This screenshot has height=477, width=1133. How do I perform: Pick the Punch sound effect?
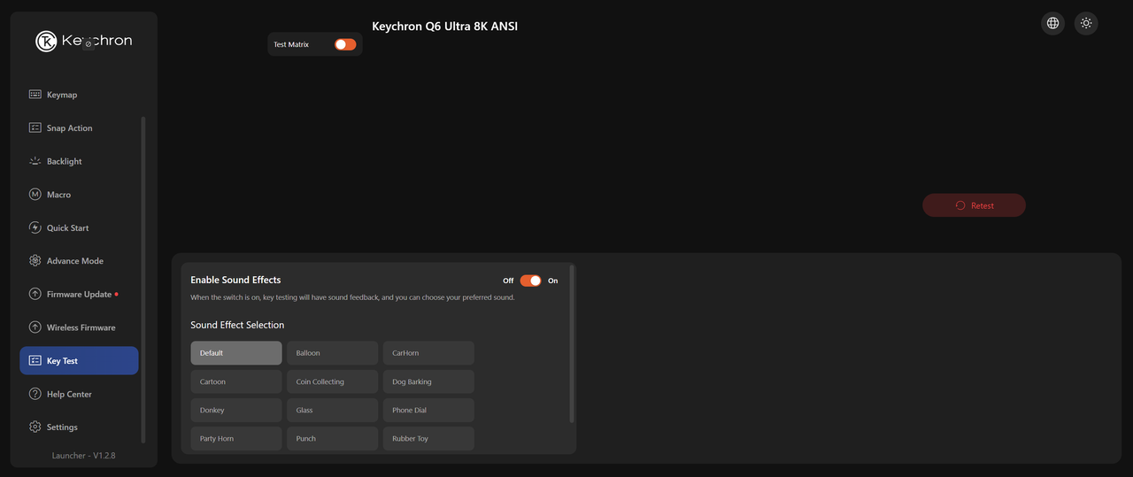[332, 438]
